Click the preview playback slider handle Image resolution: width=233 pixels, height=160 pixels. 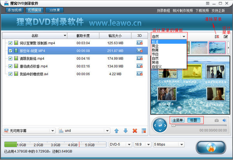click(x=174, y=125)
